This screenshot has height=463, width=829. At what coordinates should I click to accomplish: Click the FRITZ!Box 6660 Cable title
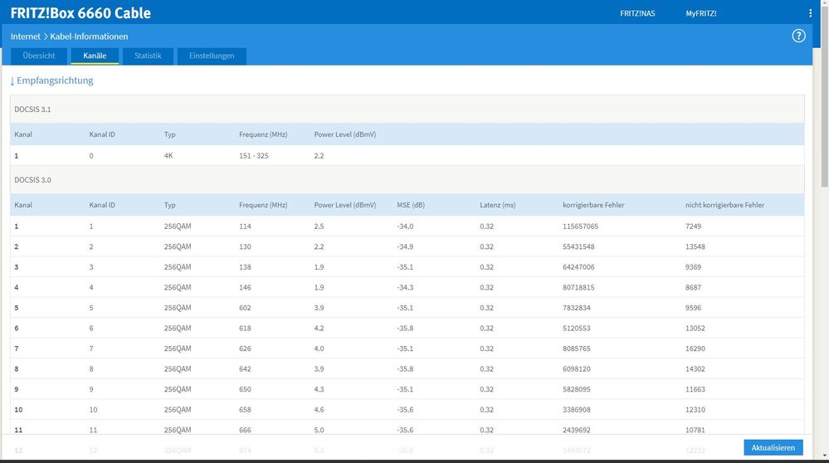click(80, 13)
